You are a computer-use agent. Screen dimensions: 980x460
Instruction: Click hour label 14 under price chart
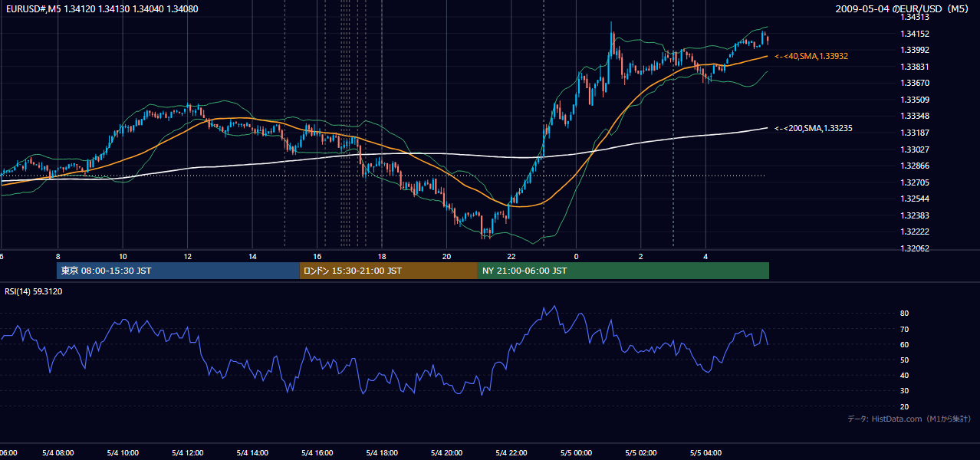pos(252,255)
